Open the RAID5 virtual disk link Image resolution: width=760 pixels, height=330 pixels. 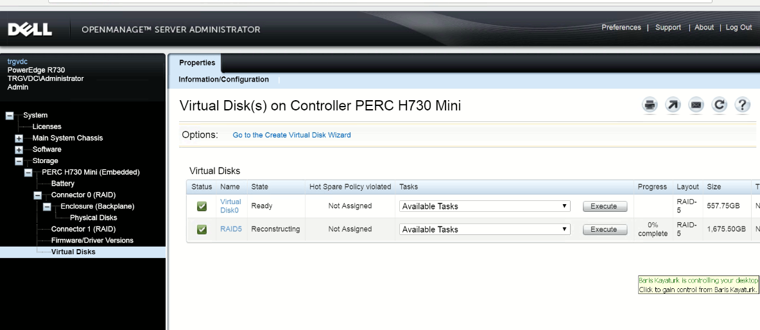[x=230, y=229]
